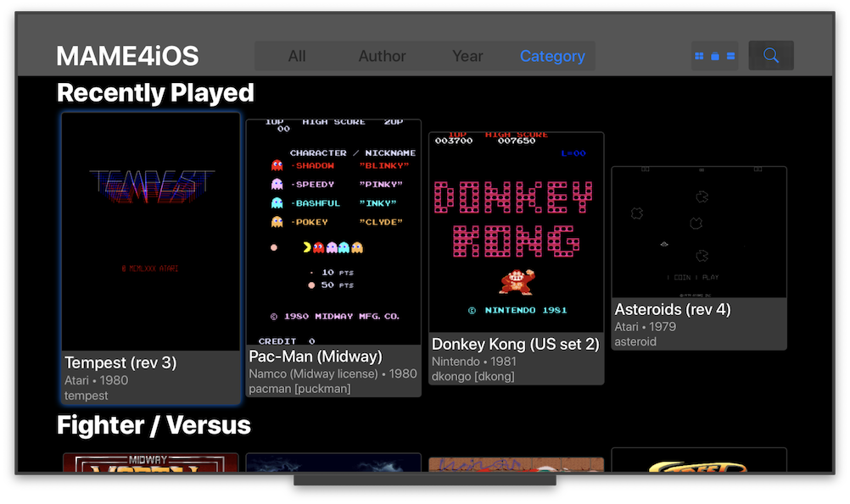Click the 'Donkey Kong (US set 2)' title

pyautogui.click(x=516, y=344)
